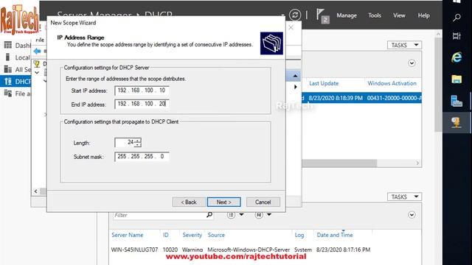
Task: Sort events by ID column
Action: tap(165, 235)
